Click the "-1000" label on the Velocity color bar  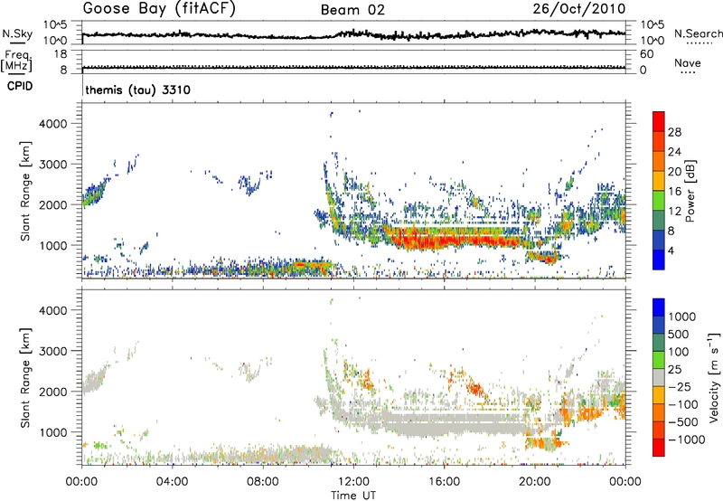687,440
